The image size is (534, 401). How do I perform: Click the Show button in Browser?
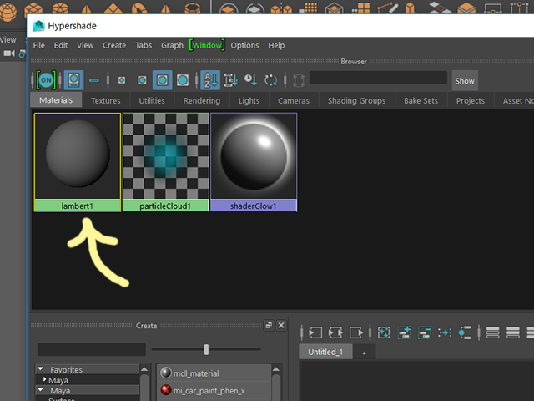pos(465,81)
